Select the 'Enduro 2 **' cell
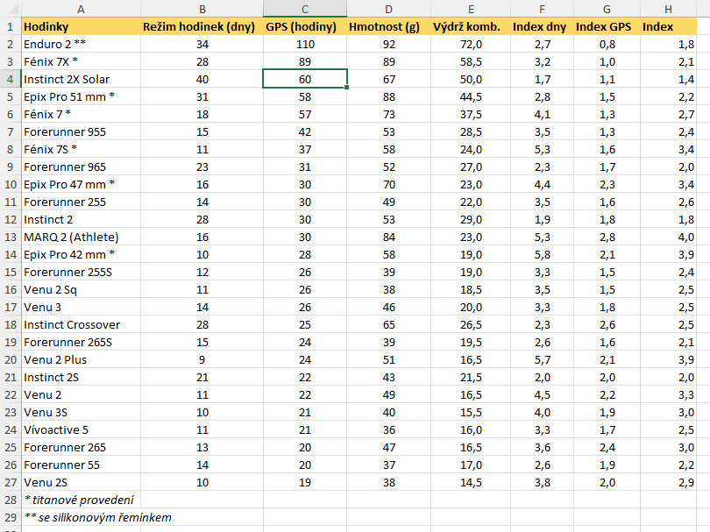 click(81, 45)
